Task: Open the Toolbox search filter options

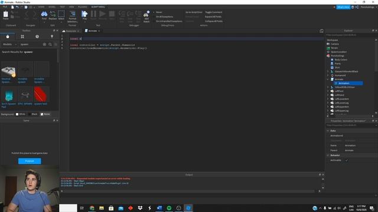Action: (x=56, y=44)
